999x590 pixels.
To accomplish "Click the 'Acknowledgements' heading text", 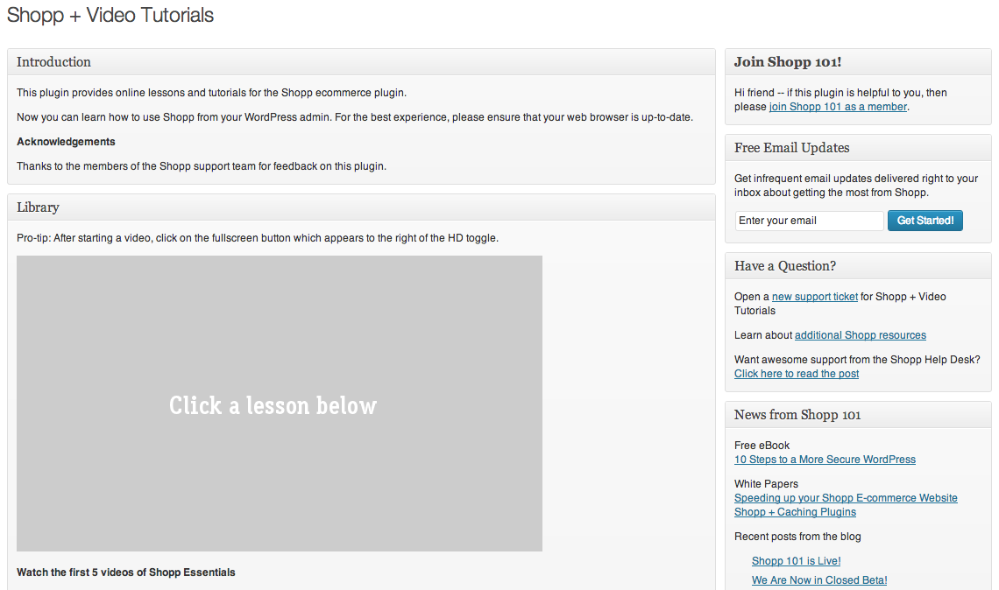I will (x=66, y=142).
